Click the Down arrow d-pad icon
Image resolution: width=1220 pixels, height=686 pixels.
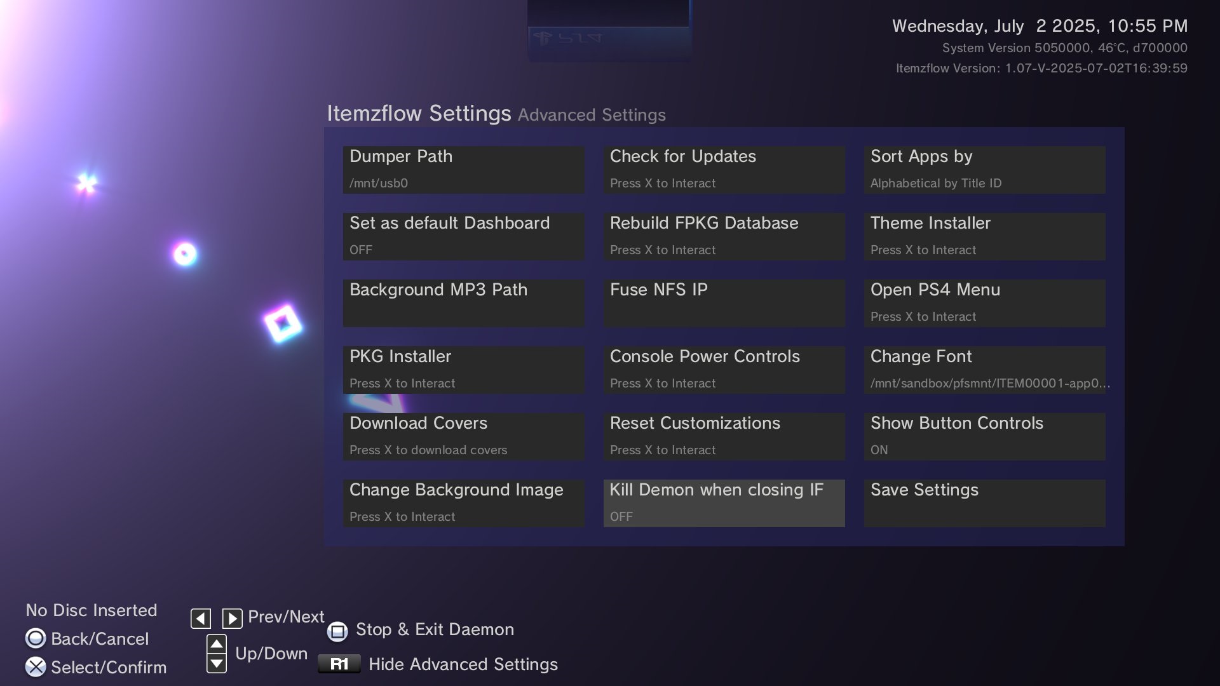coord(217,664)
